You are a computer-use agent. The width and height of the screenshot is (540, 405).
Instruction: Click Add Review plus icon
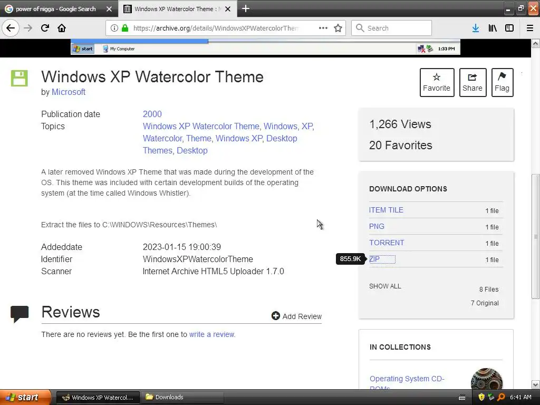(x=275, y=316)
